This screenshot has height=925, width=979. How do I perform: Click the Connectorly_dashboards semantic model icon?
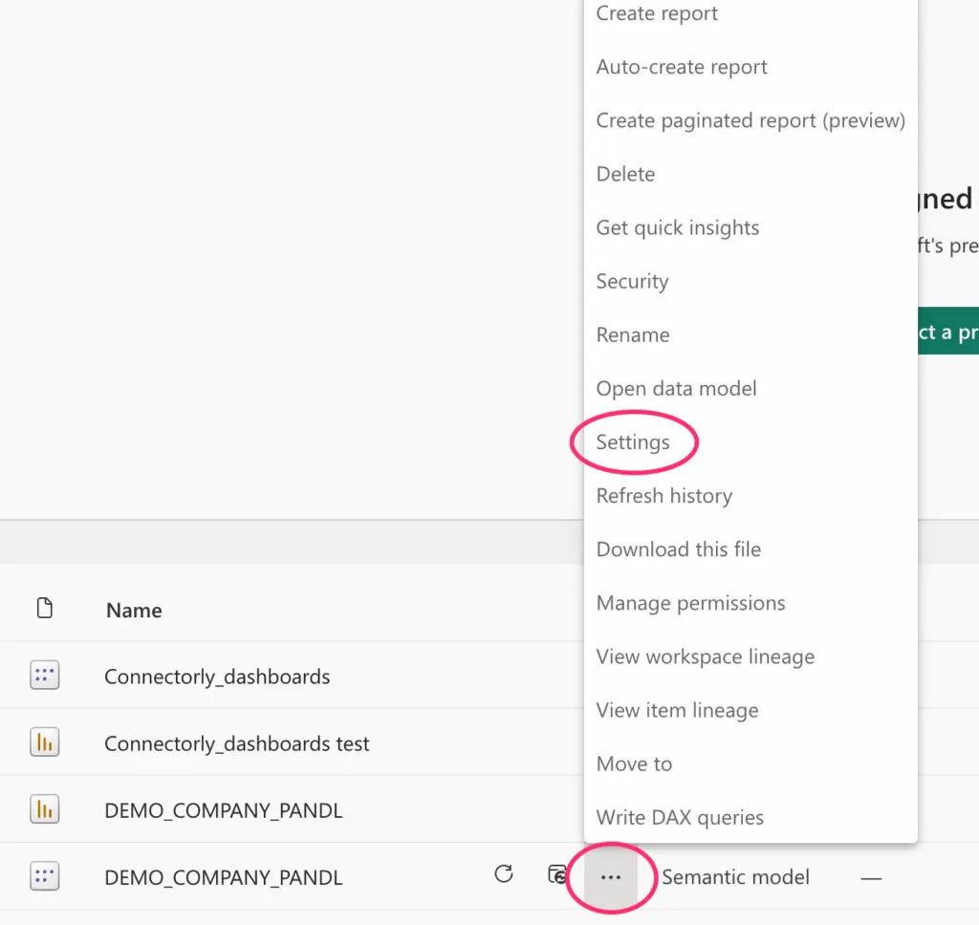pyautogui.click(x=44, y=677)
